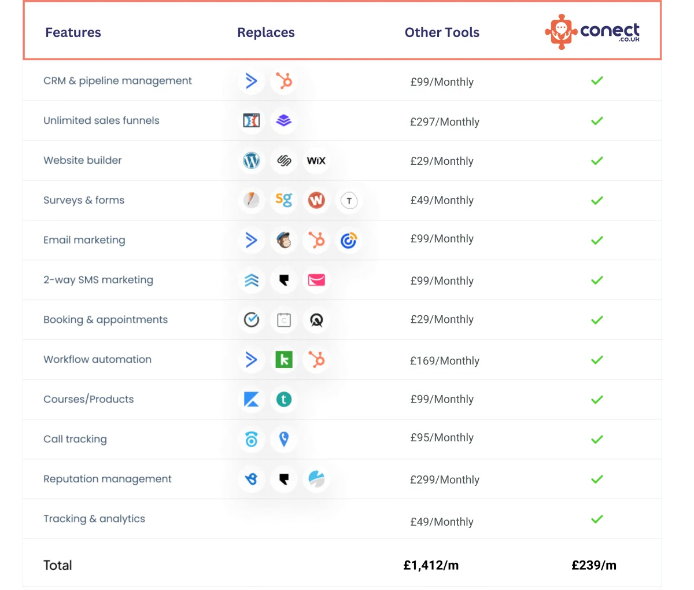Viewport: 694px width, 590px height.
Task: Click the ActiveCampaign icon beside Email marketing
Action: point(252,240)
